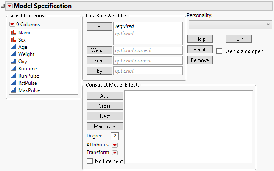Toggle the No Intercept checkbox

(89, 161)
